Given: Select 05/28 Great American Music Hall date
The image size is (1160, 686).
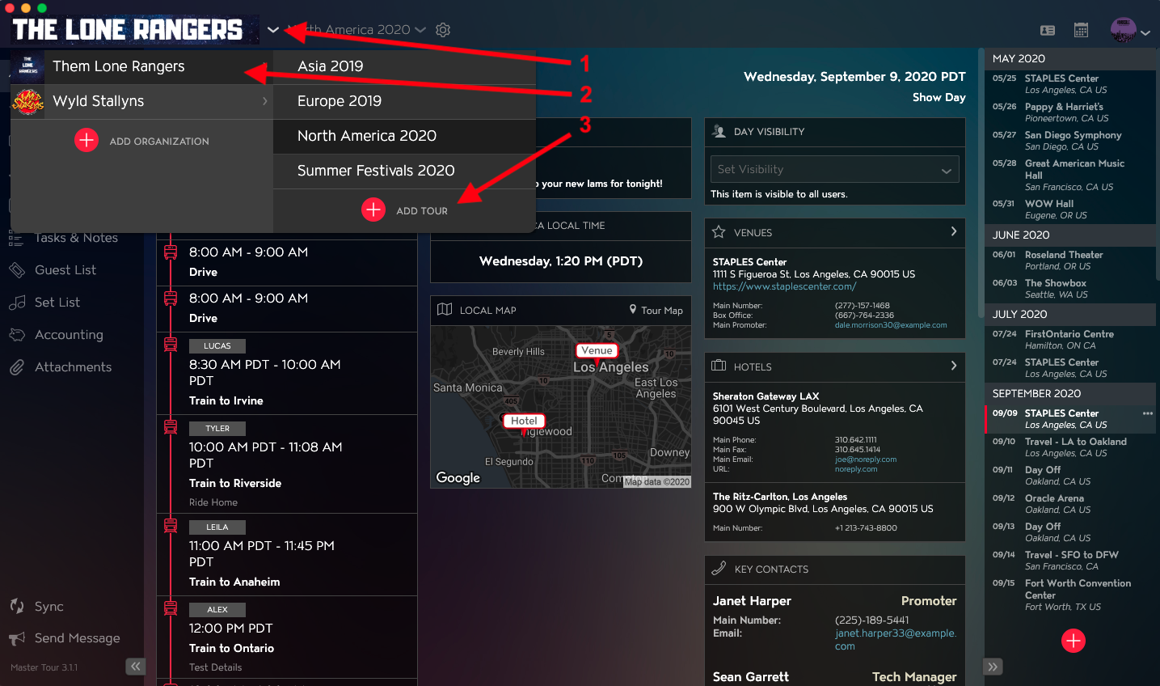Looking at the screenshot, I should click(x=1070, y=175).
